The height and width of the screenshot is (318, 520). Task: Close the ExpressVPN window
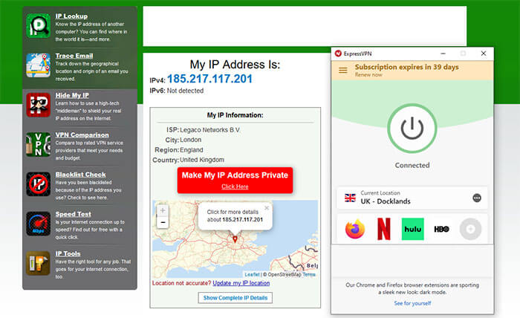[x=484, y=53]
